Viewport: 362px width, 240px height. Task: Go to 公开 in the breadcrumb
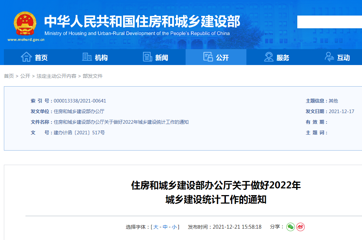coord(25,76)
